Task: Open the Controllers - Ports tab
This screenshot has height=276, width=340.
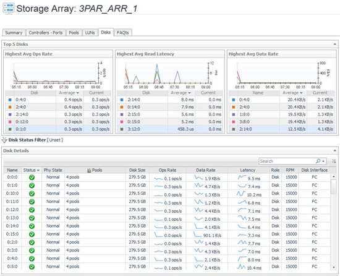Action: (46, 33)
